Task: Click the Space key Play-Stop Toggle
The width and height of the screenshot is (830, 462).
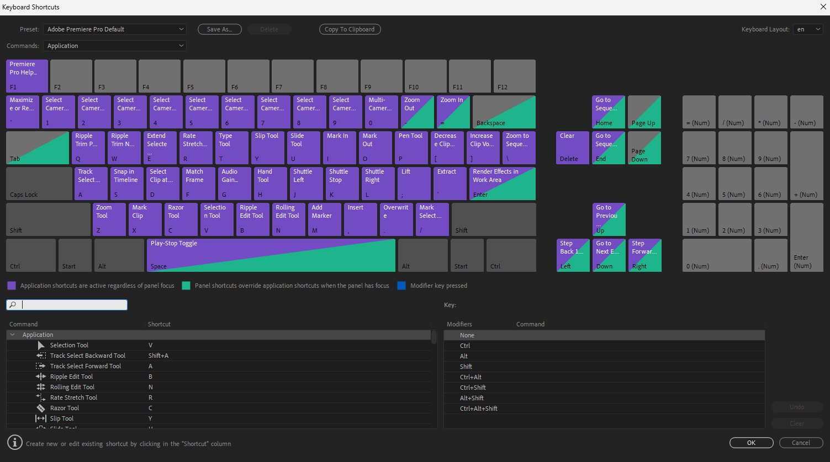Action: 271,255
